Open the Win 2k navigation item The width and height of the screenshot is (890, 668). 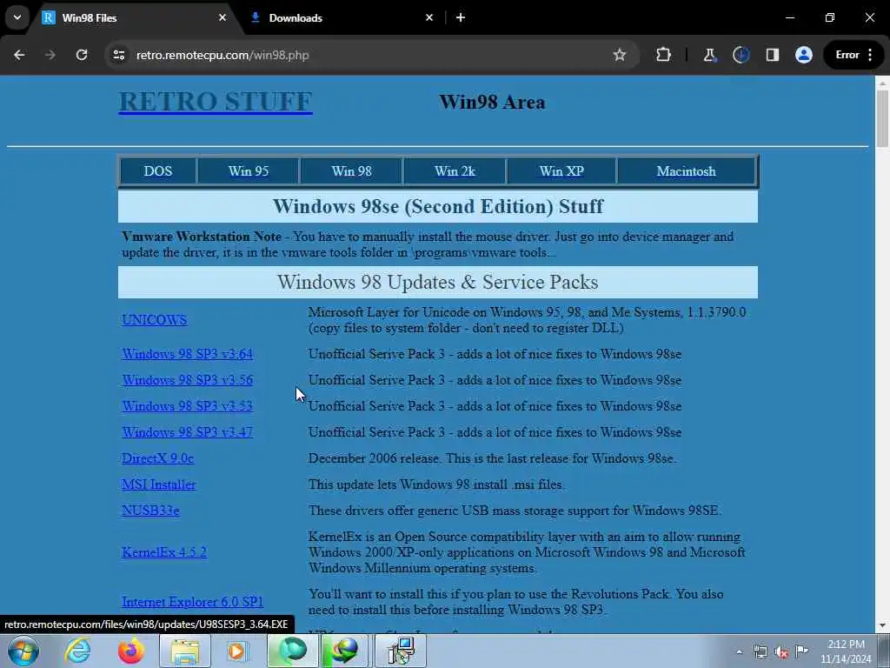pyautogui.click(x=455, y=171)
